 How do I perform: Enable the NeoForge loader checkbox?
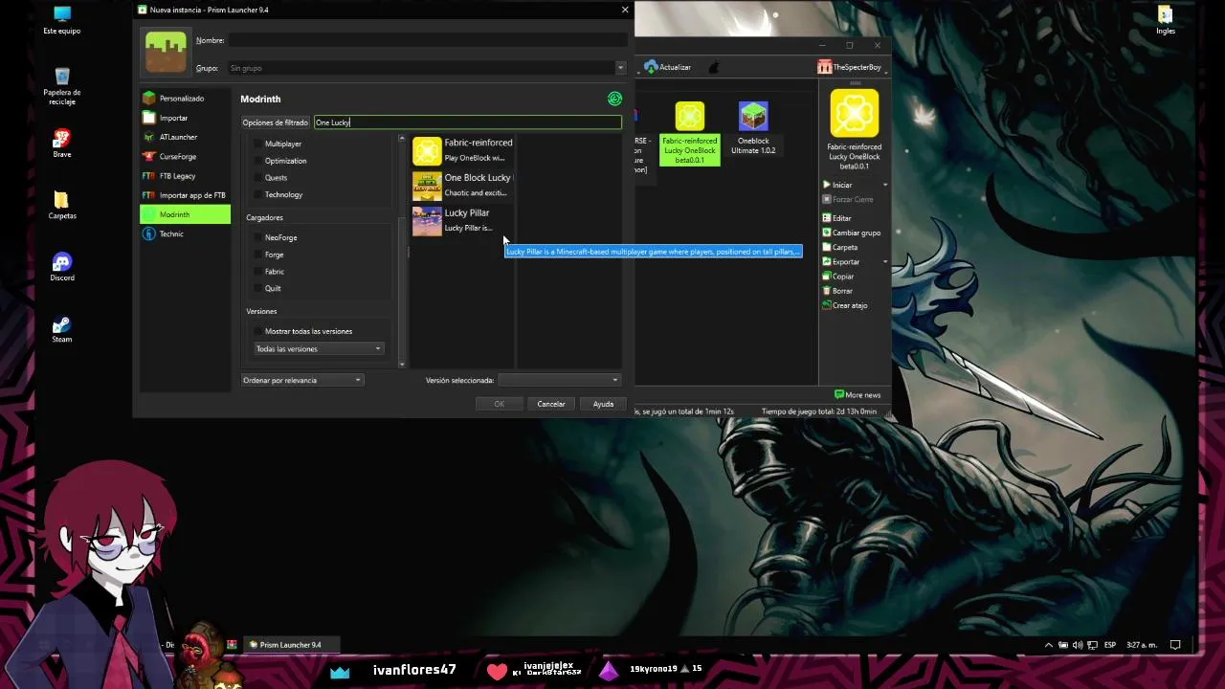tap(257, 237)
